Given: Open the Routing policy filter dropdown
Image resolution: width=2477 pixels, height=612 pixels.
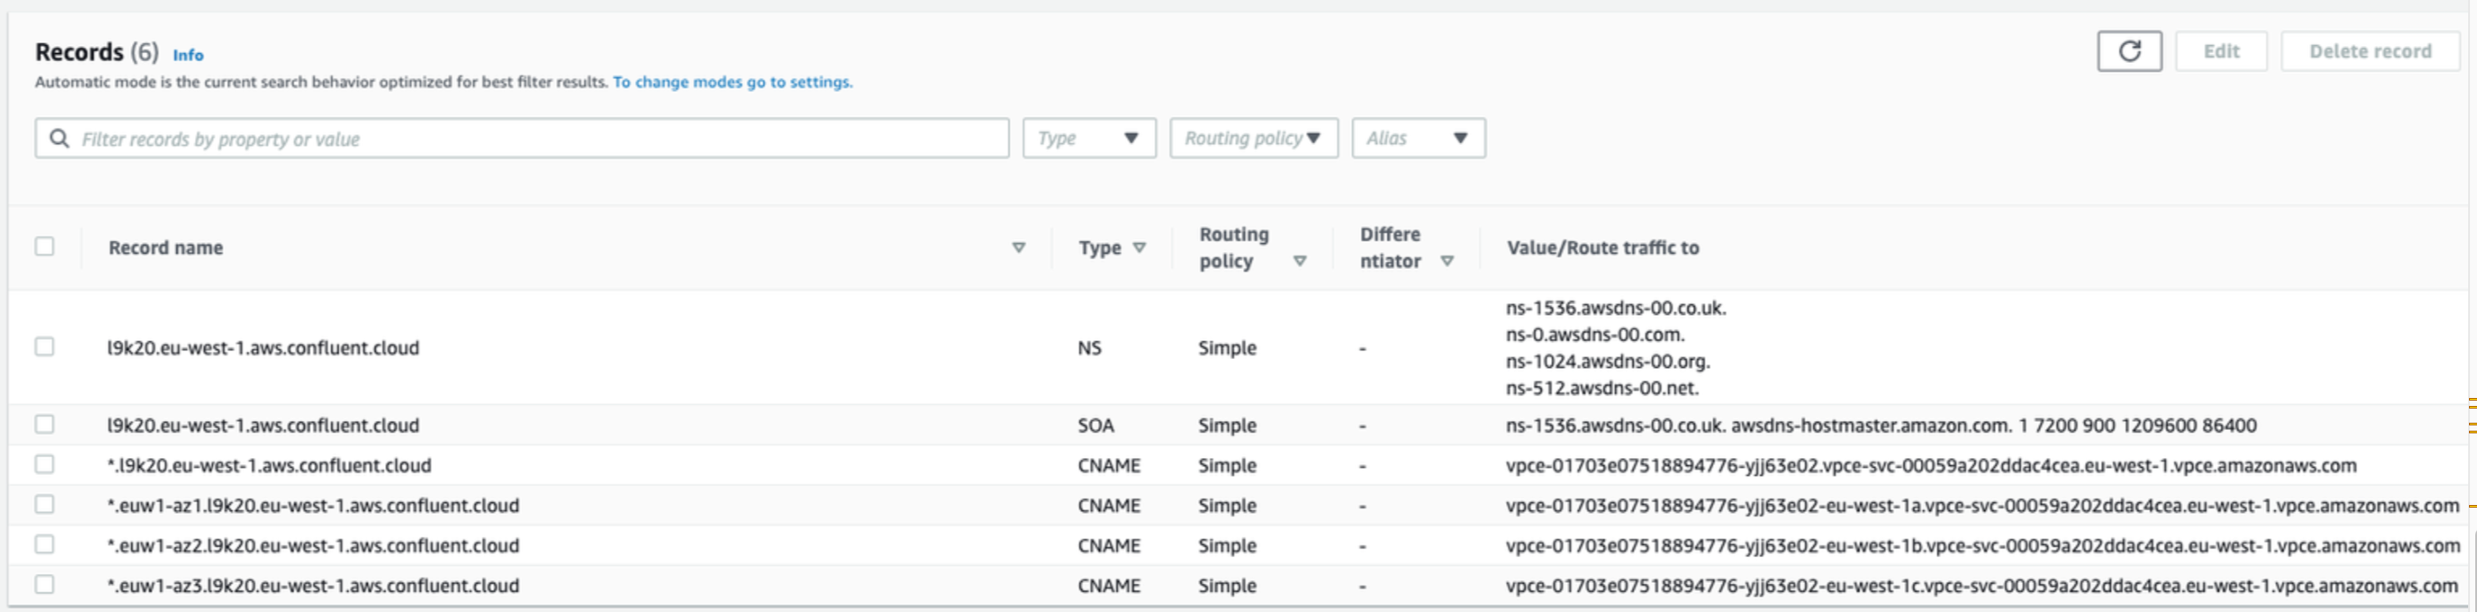Looking at the screenshot, I should point(1254,138).
